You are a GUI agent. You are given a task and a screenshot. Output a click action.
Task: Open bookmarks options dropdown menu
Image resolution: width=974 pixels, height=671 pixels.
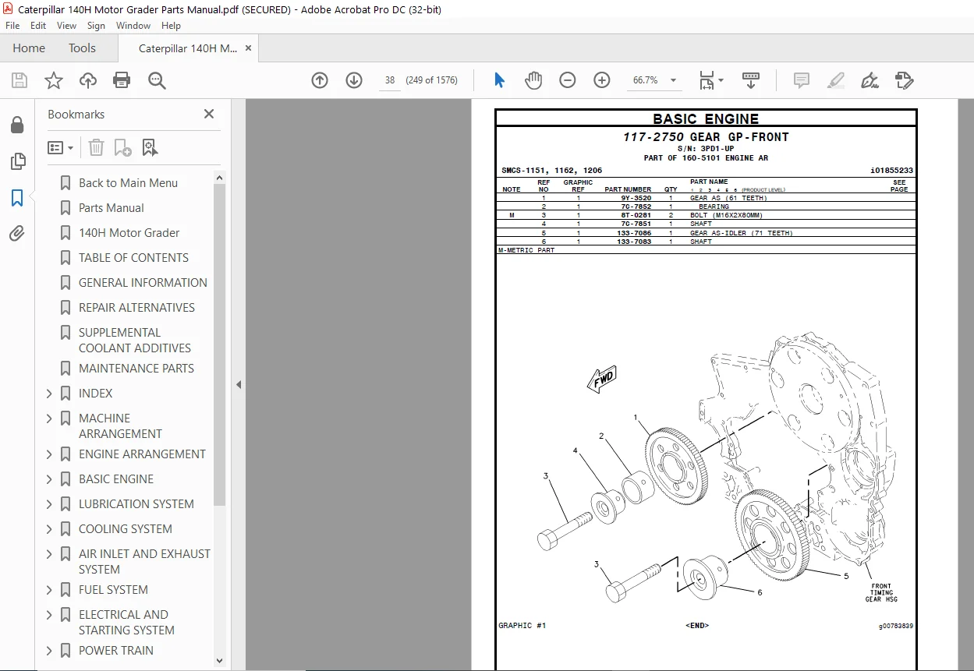pos(60,147)
